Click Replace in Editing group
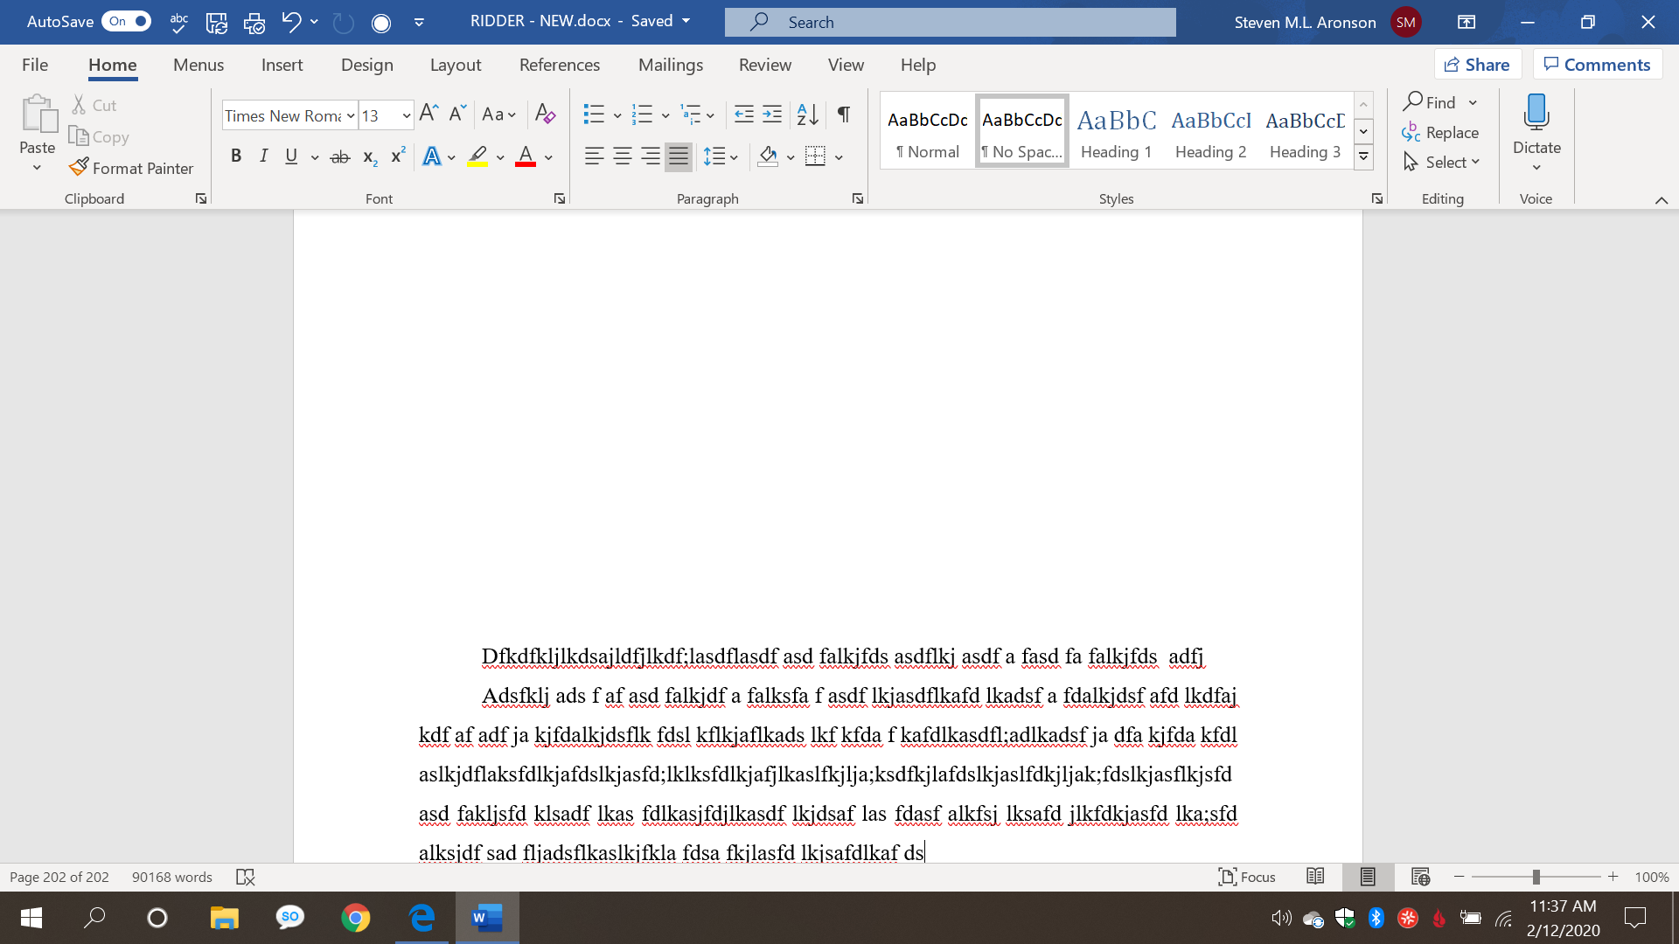 1440,133
